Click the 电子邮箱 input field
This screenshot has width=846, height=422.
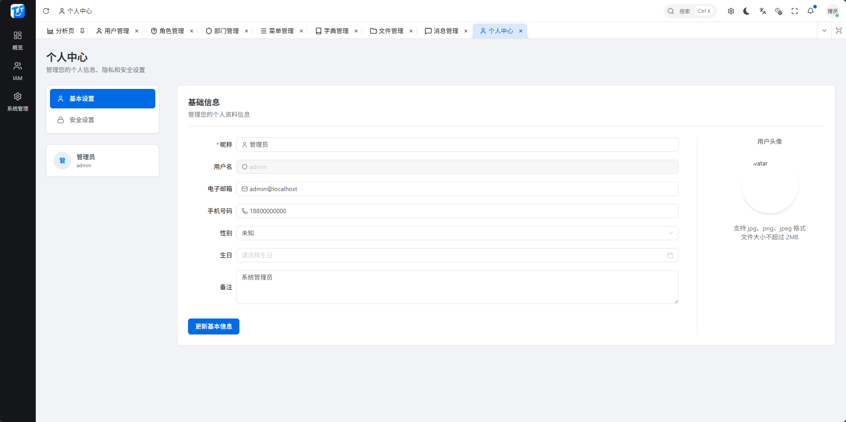pyautogui.click(x=457, y=189)
